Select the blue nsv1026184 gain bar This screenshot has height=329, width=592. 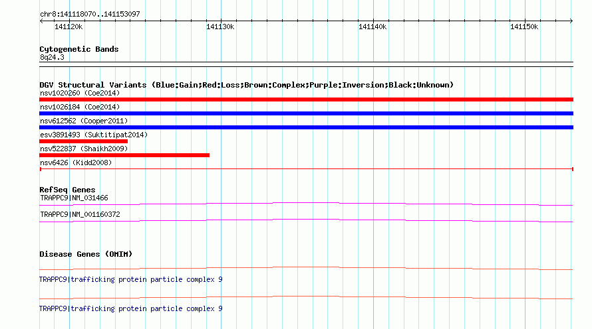[x=306, y=113]
